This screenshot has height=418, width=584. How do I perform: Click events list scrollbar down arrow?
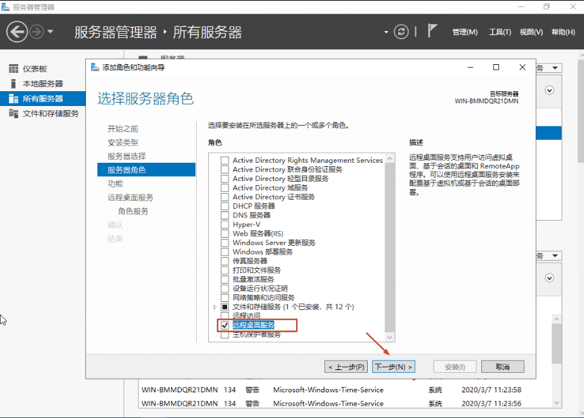[x=556, y=402]
